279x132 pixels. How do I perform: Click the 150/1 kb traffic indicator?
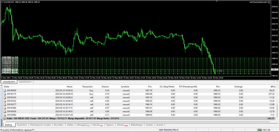pyautogui.click(x=267, y=130)
